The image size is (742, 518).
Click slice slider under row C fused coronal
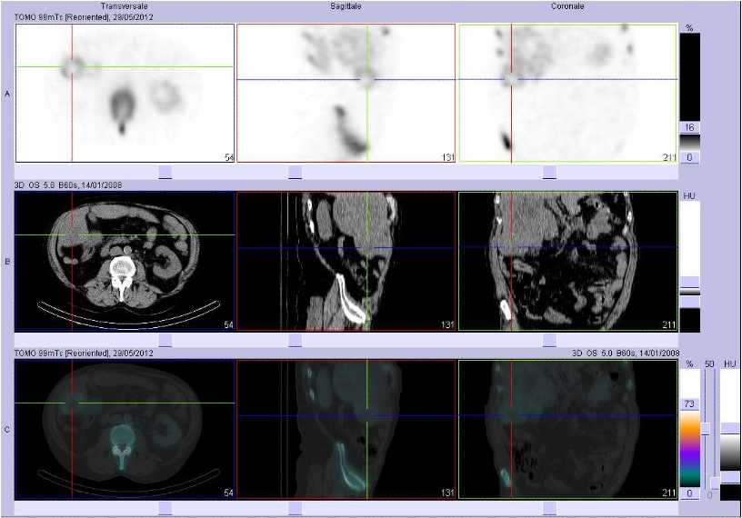[x=549, y=509]
